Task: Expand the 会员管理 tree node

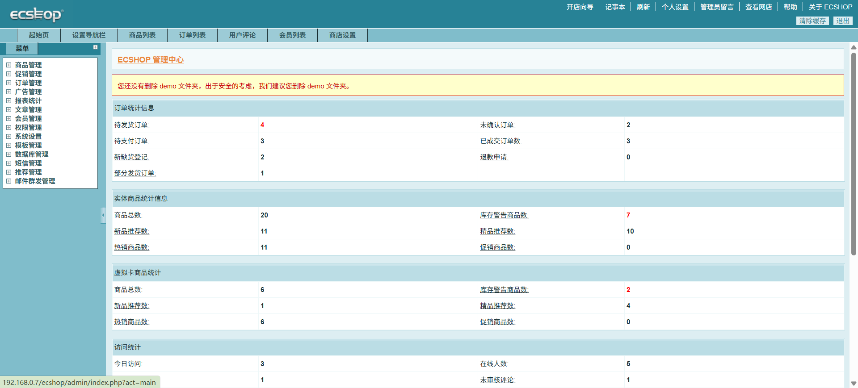Action: click(8, 119)
